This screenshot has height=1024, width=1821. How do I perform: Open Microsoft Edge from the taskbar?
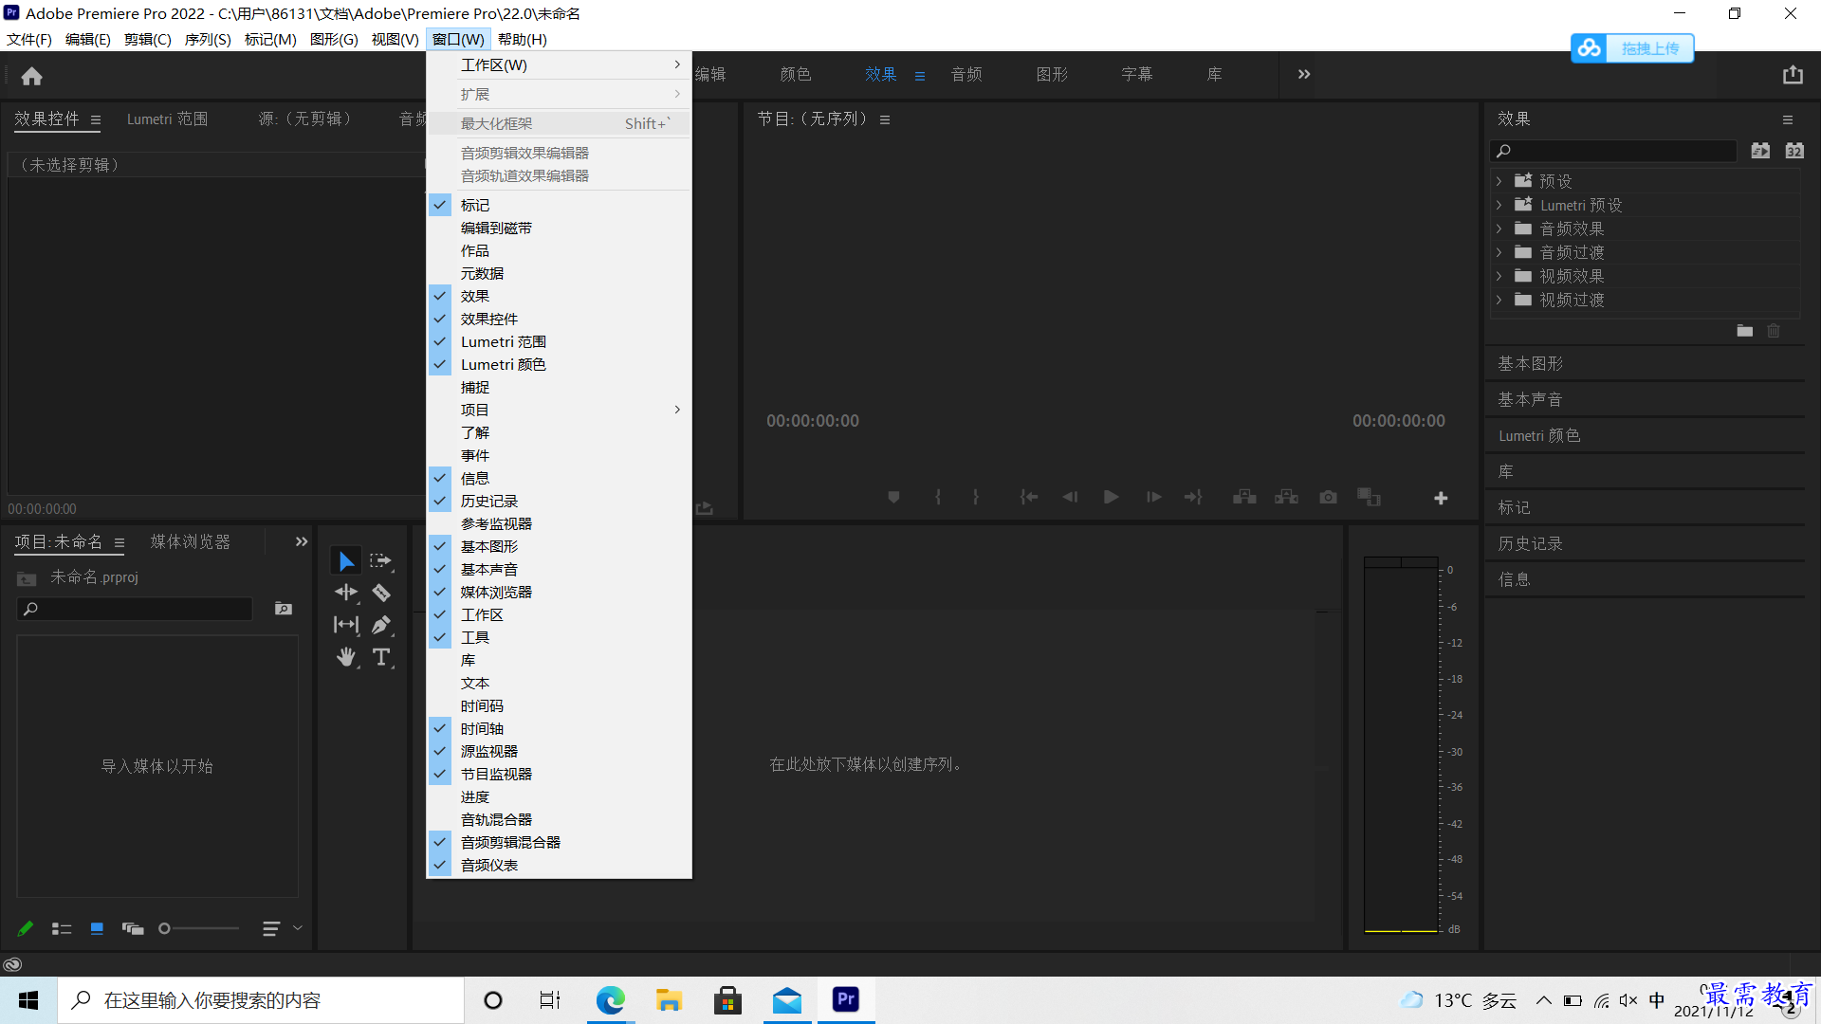[610, 1000]
